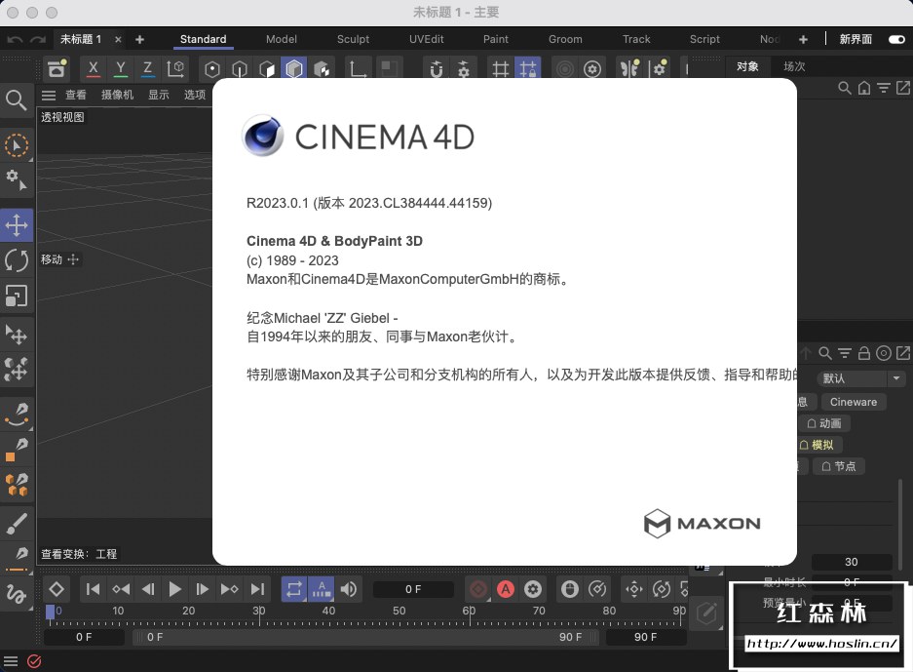
Task: Go to start of timeline
Action: pyautogui.click(x=94, y=589)
